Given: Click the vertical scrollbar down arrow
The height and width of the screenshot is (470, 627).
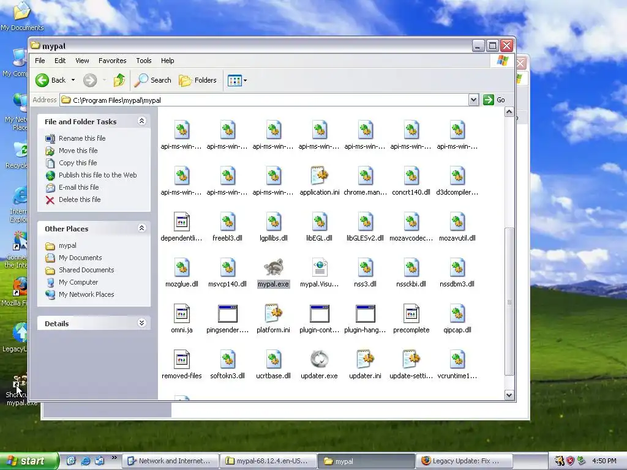Looking at the screenshot, I should [x=509, y=395].
